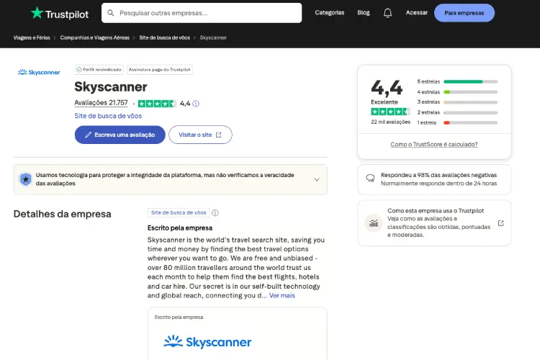Expand the platform integrity notice chevron
Image resolution: width=540 pixels, height=360 pixels.
(x=317, y=179)
